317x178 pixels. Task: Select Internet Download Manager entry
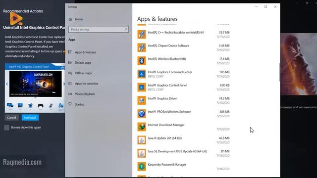point(184,127)
